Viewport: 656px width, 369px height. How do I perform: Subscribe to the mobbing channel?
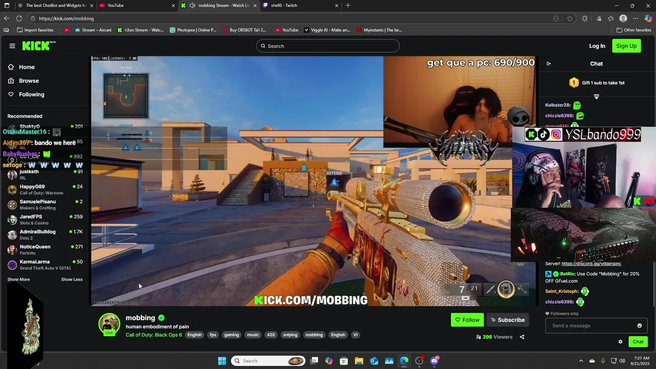click(x=507, y=320)
